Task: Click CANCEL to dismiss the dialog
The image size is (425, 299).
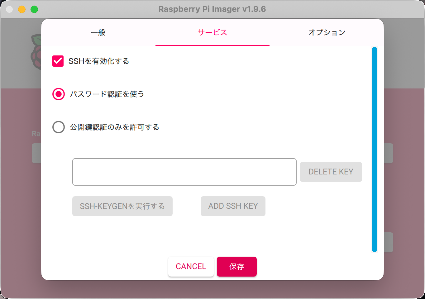Action: click(x=191, y=267)
